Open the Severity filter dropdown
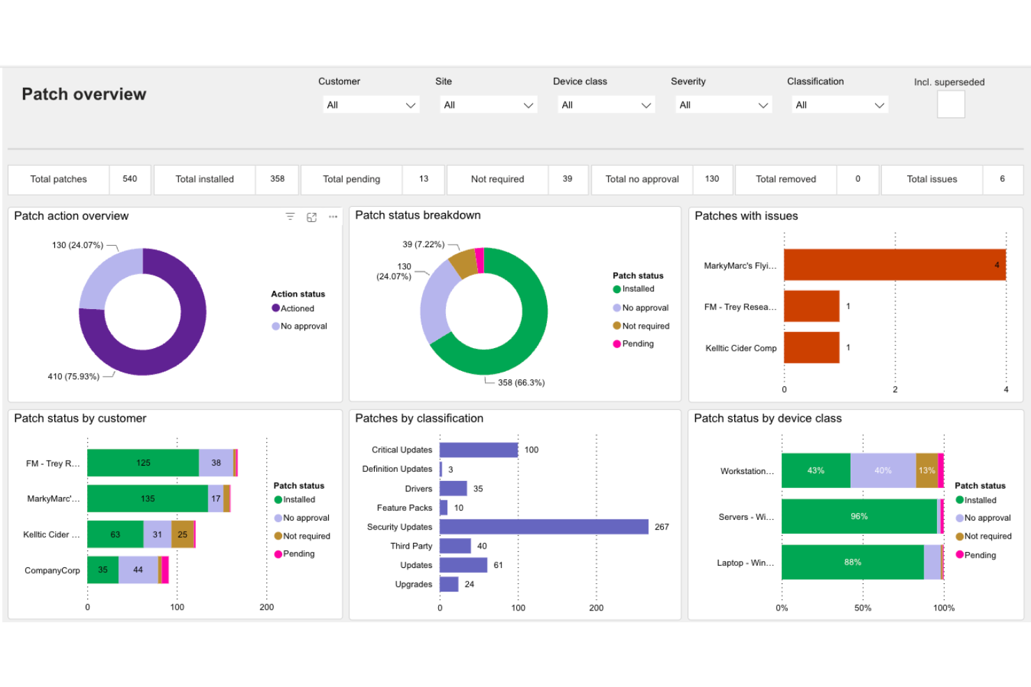 click(x=723, y=104)
